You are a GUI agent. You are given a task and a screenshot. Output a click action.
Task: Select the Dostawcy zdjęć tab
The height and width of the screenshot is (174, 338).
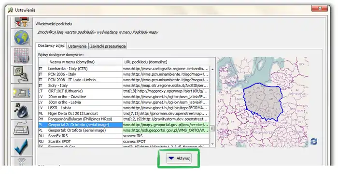coord(51,46)
